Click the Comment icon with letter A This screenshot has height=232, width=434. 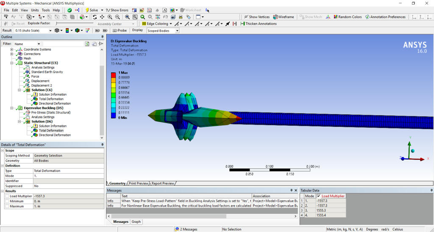[164, 10]
